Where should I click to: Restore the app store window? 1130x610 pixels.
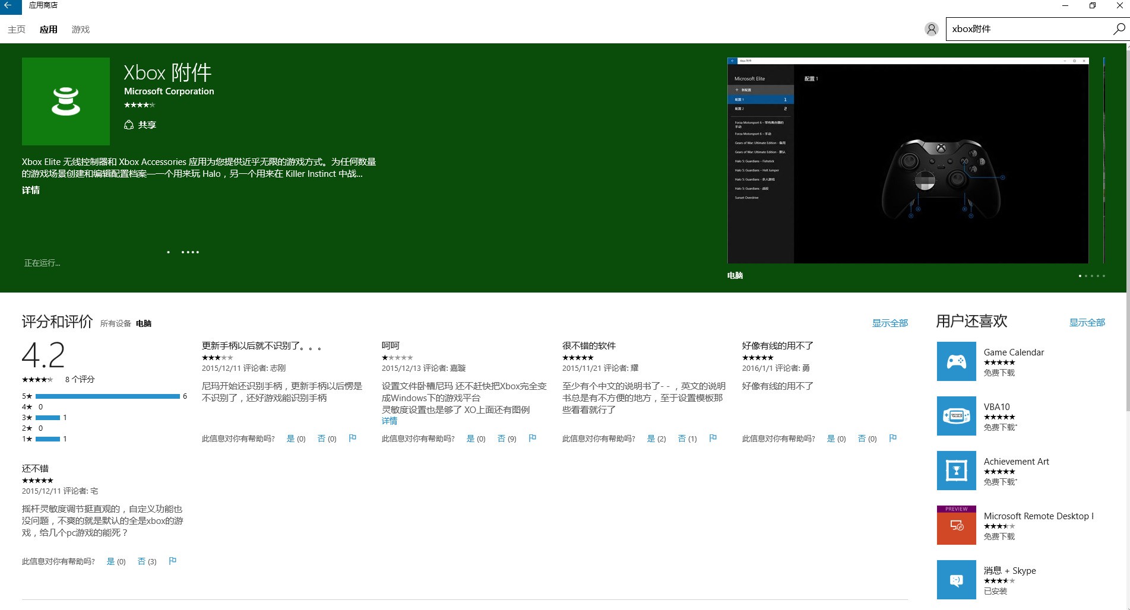[x=1092, y=6]
